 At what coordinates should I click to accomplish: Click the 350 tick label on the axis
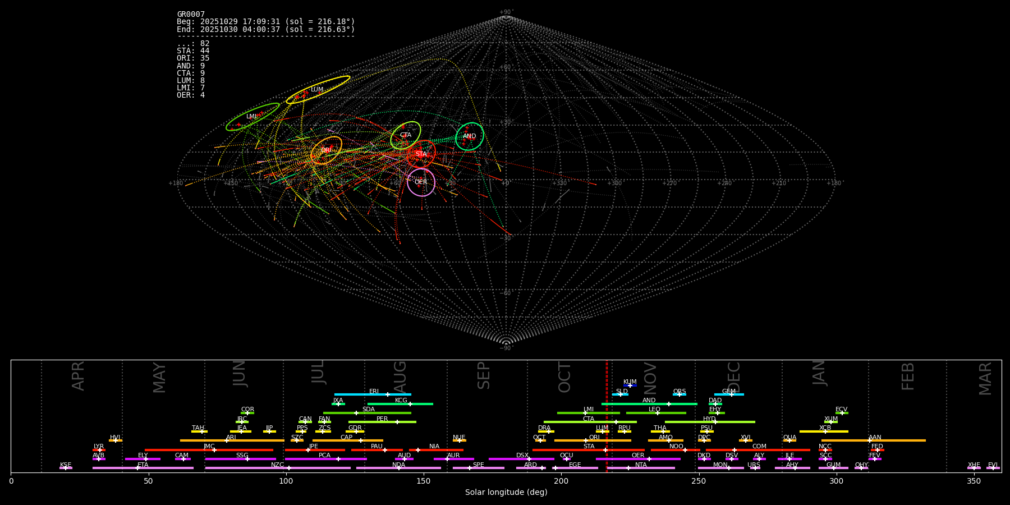[x=974, y=481]
